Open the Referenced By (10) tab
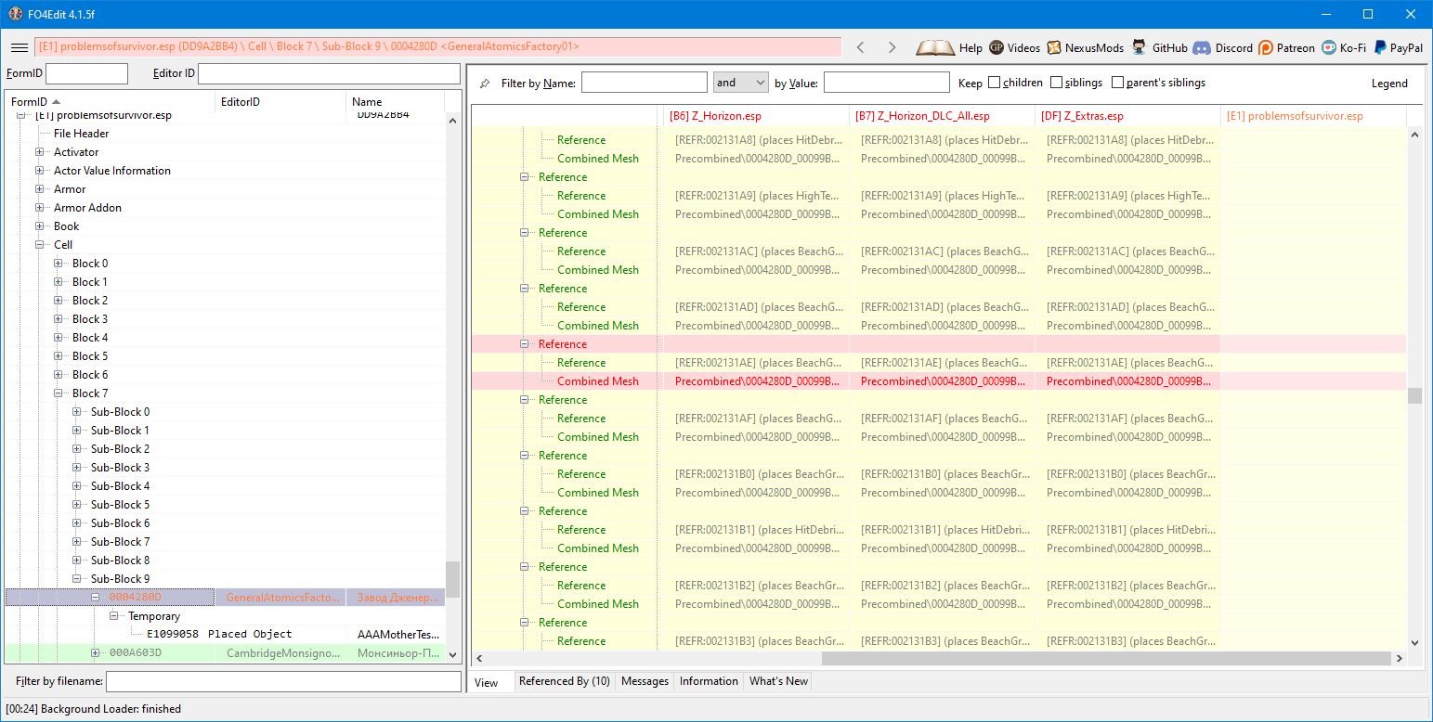The image size is (1433, 722). tap(564, 681)
